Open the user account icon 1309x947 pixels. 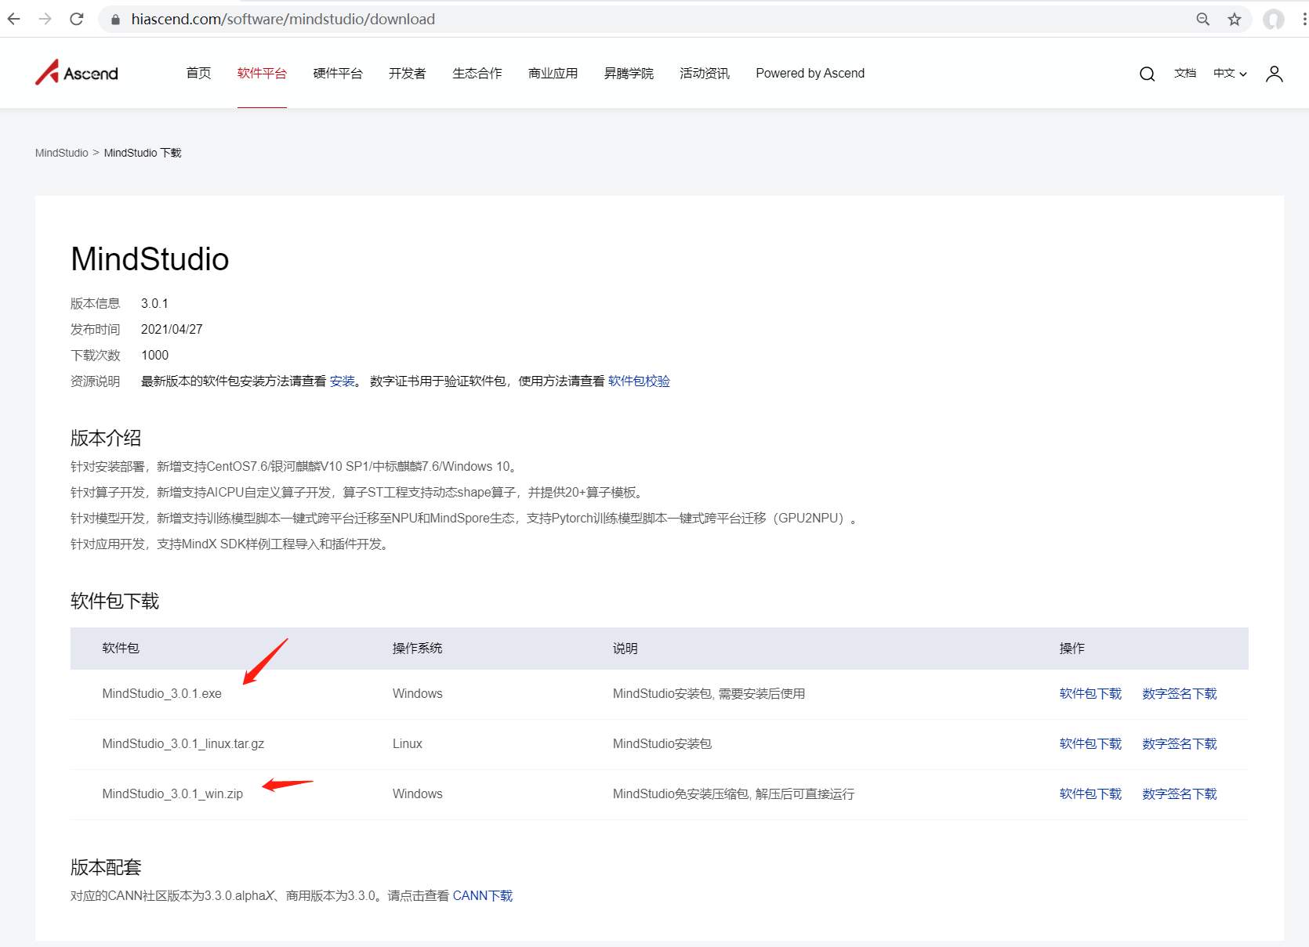[x=1275, y=74]
